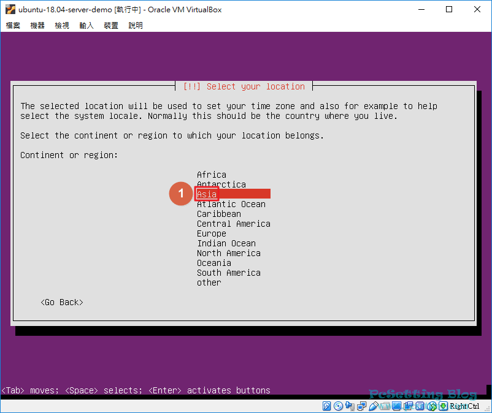
Task: Click the hard disk activity icon
Action: pyautogui.click(x=326, y=406)
